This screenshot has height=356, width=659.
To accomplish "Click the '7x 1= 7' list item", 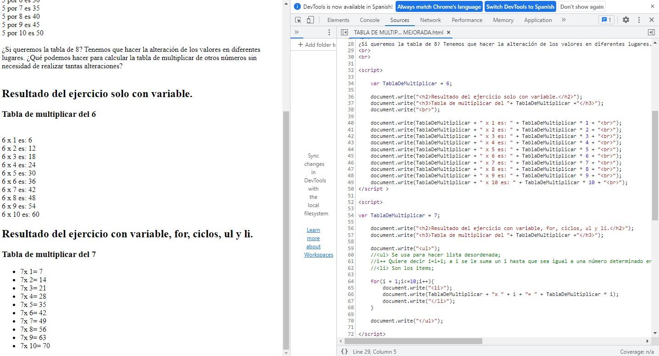I will click(x=31, y=272).
